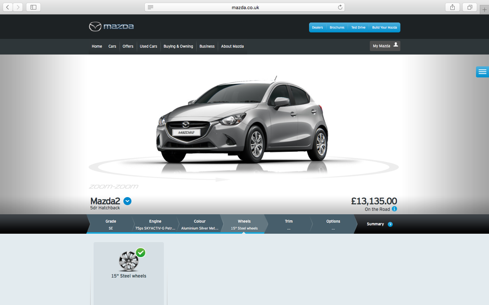
Task: Click the Dealers button
Action: tap(317, 27)
